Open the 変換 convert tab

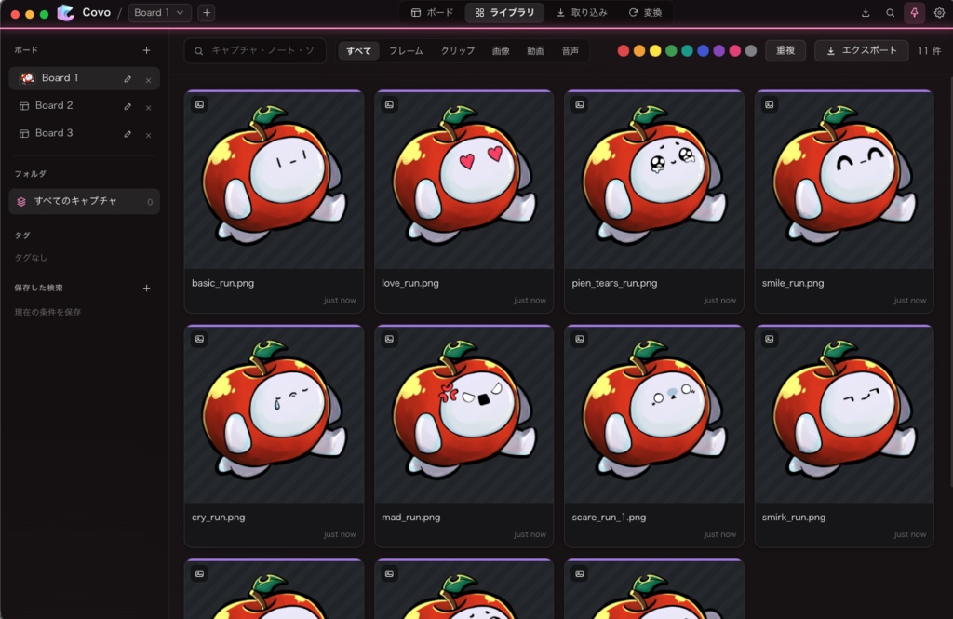coord(646,13)
